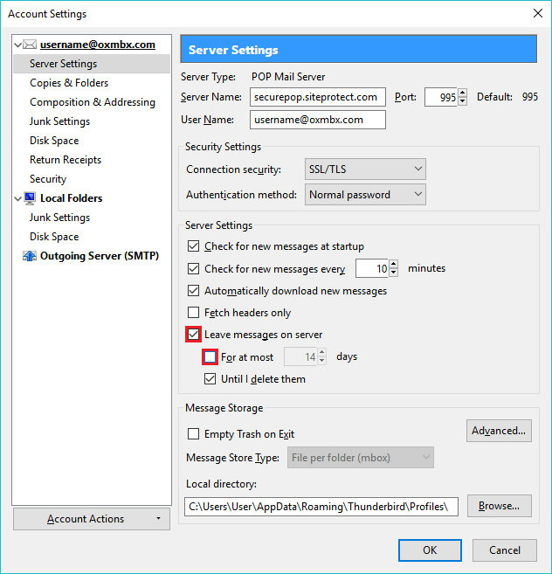The height and width of the screenshot is (574, 552).
Task: Enable Fetch headers only option
Action: (194, 313)
